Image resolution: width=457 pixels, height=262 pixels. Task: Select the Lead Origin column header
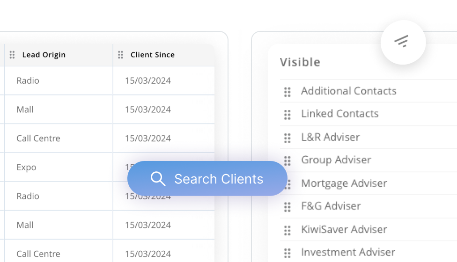click(59, 55)
